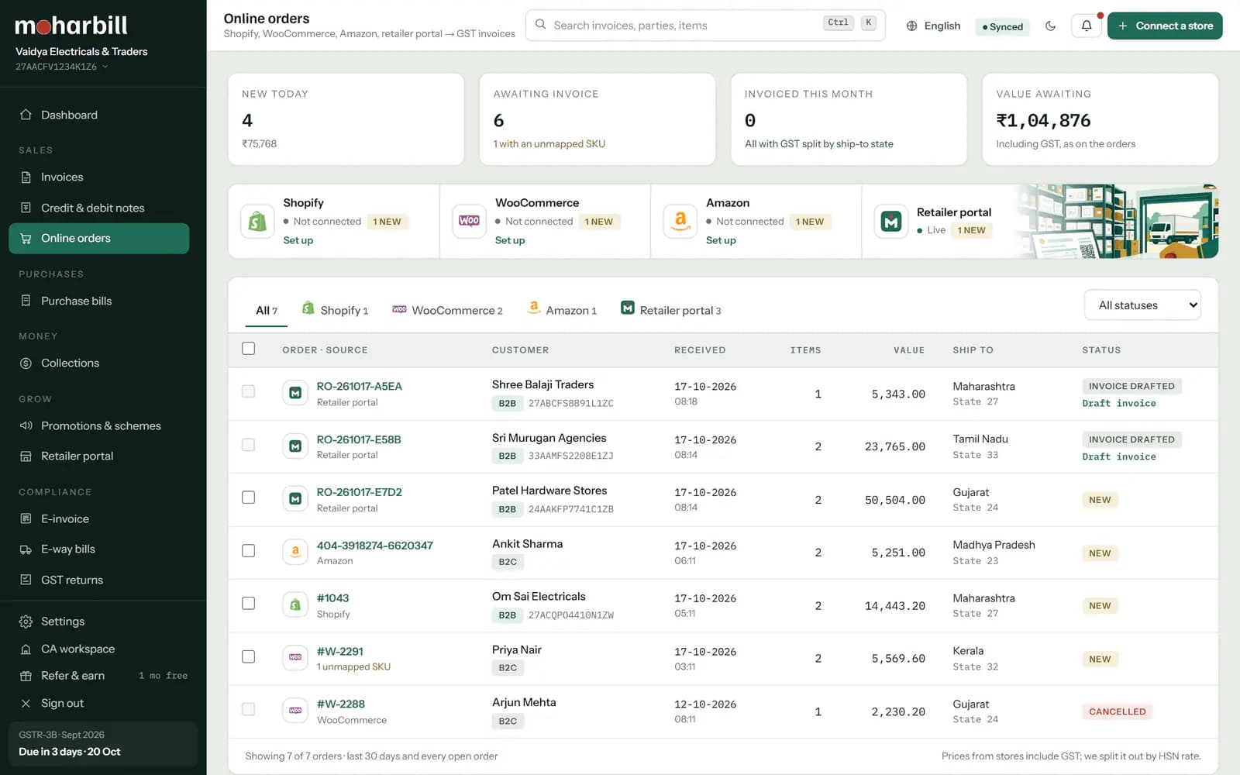Click WooCommerce source icon for order #W-2291

coord(295,658)
